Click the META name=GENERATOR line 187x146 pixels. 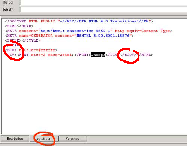coord(69,36)
